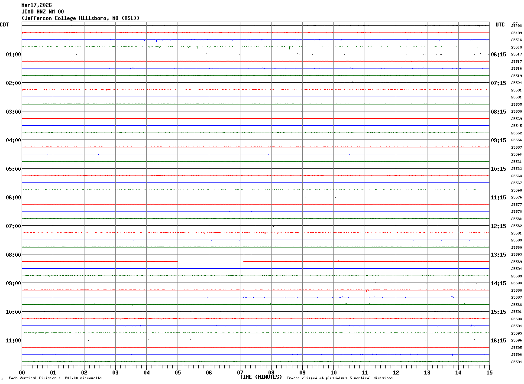Click the 10:15 UTC time label
524x384 pixels.
pos(498,169)
